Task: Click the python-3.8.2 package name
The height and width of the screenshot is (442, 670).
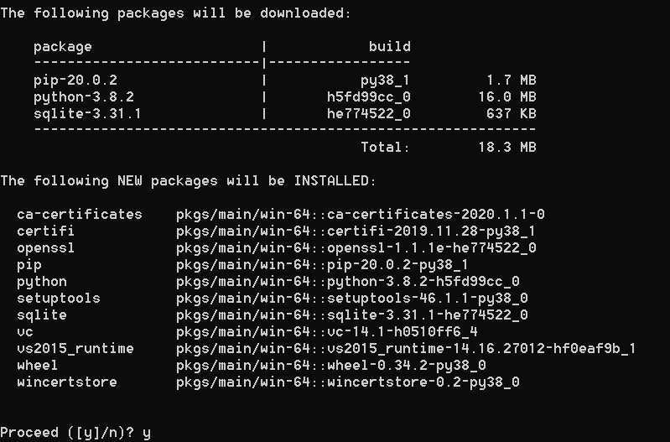Action: point(84,97)
